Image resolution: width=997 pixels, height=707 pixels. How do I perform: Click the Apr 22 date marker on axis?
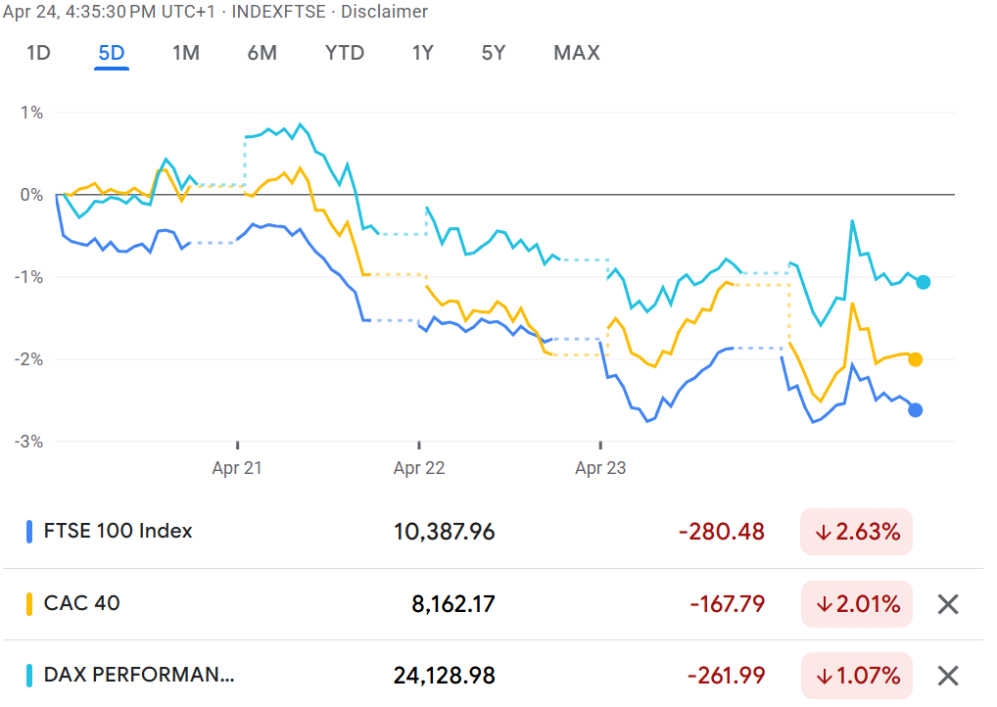(x=419, y=468)
